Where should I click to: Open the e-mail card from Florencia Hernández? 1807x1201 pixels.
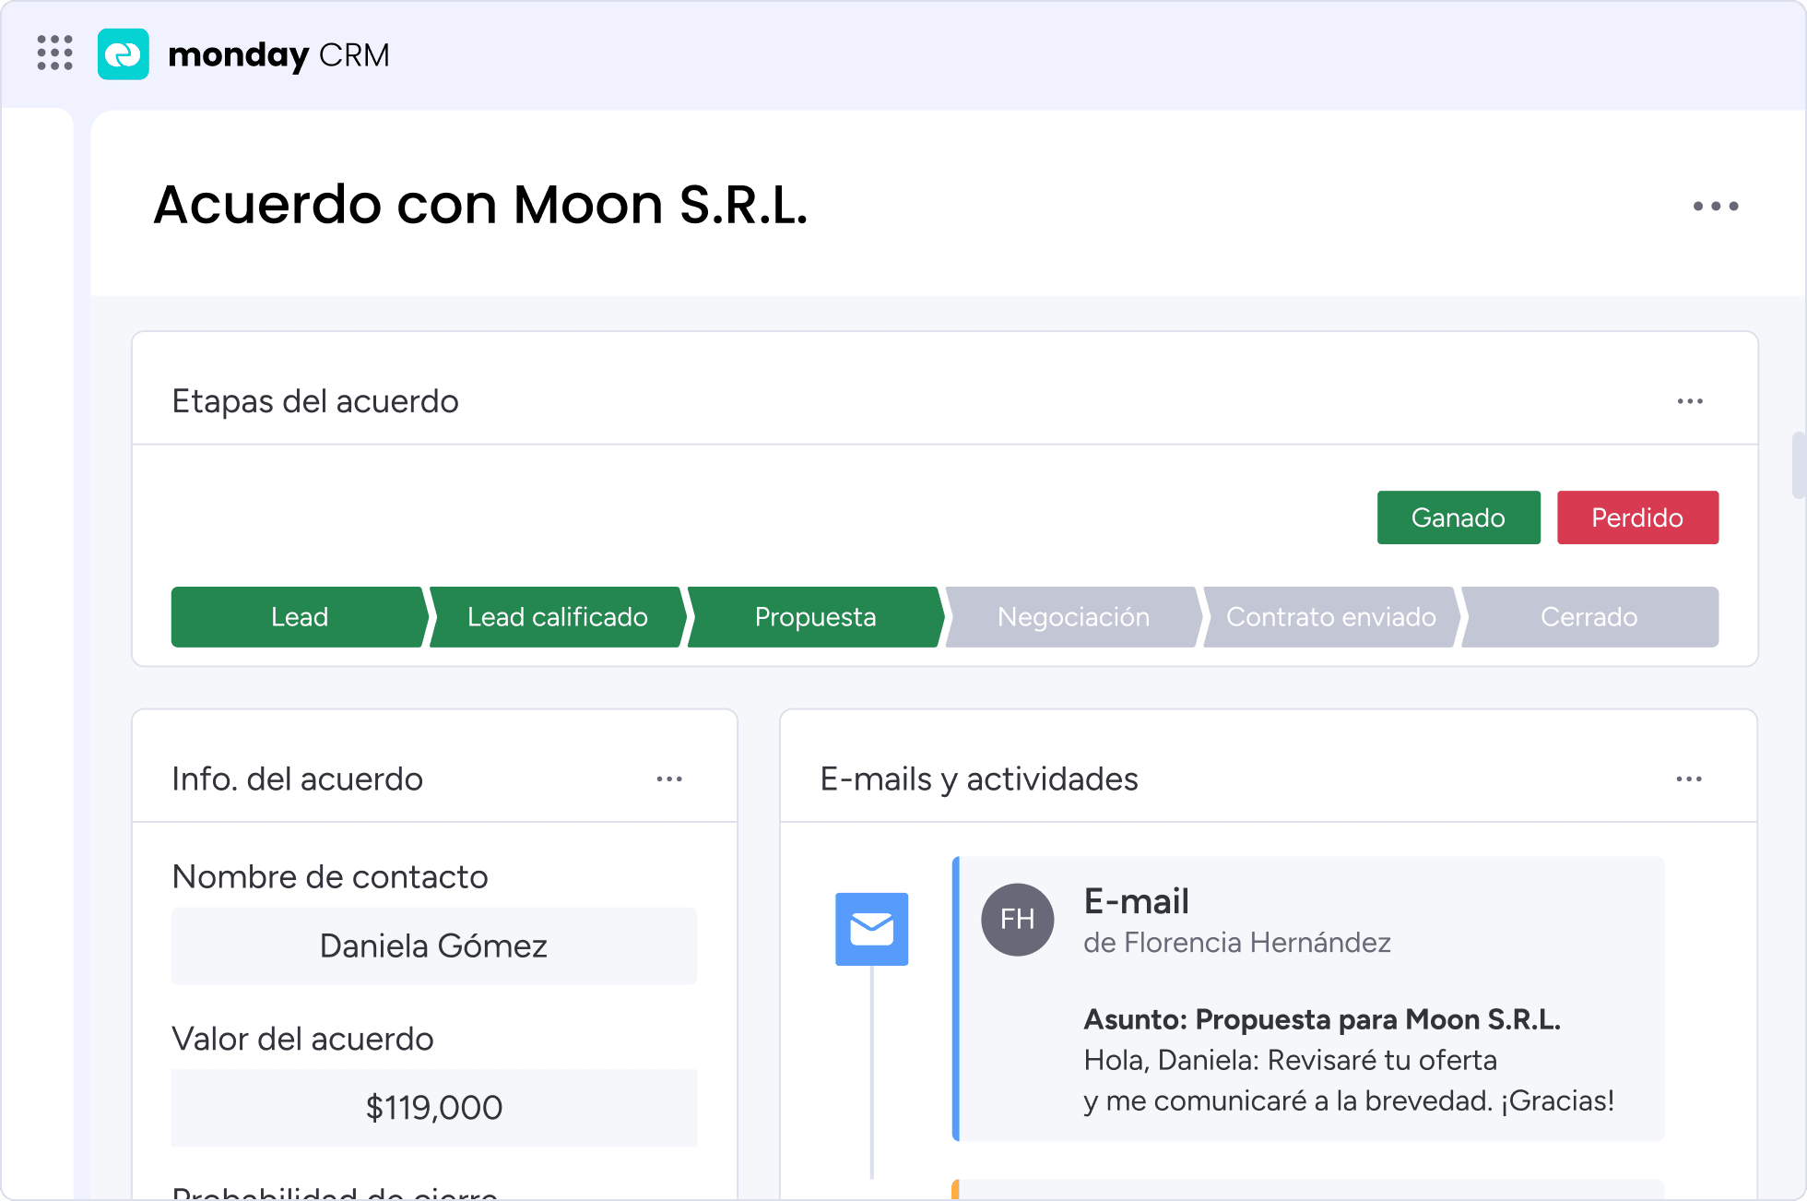1308,999
